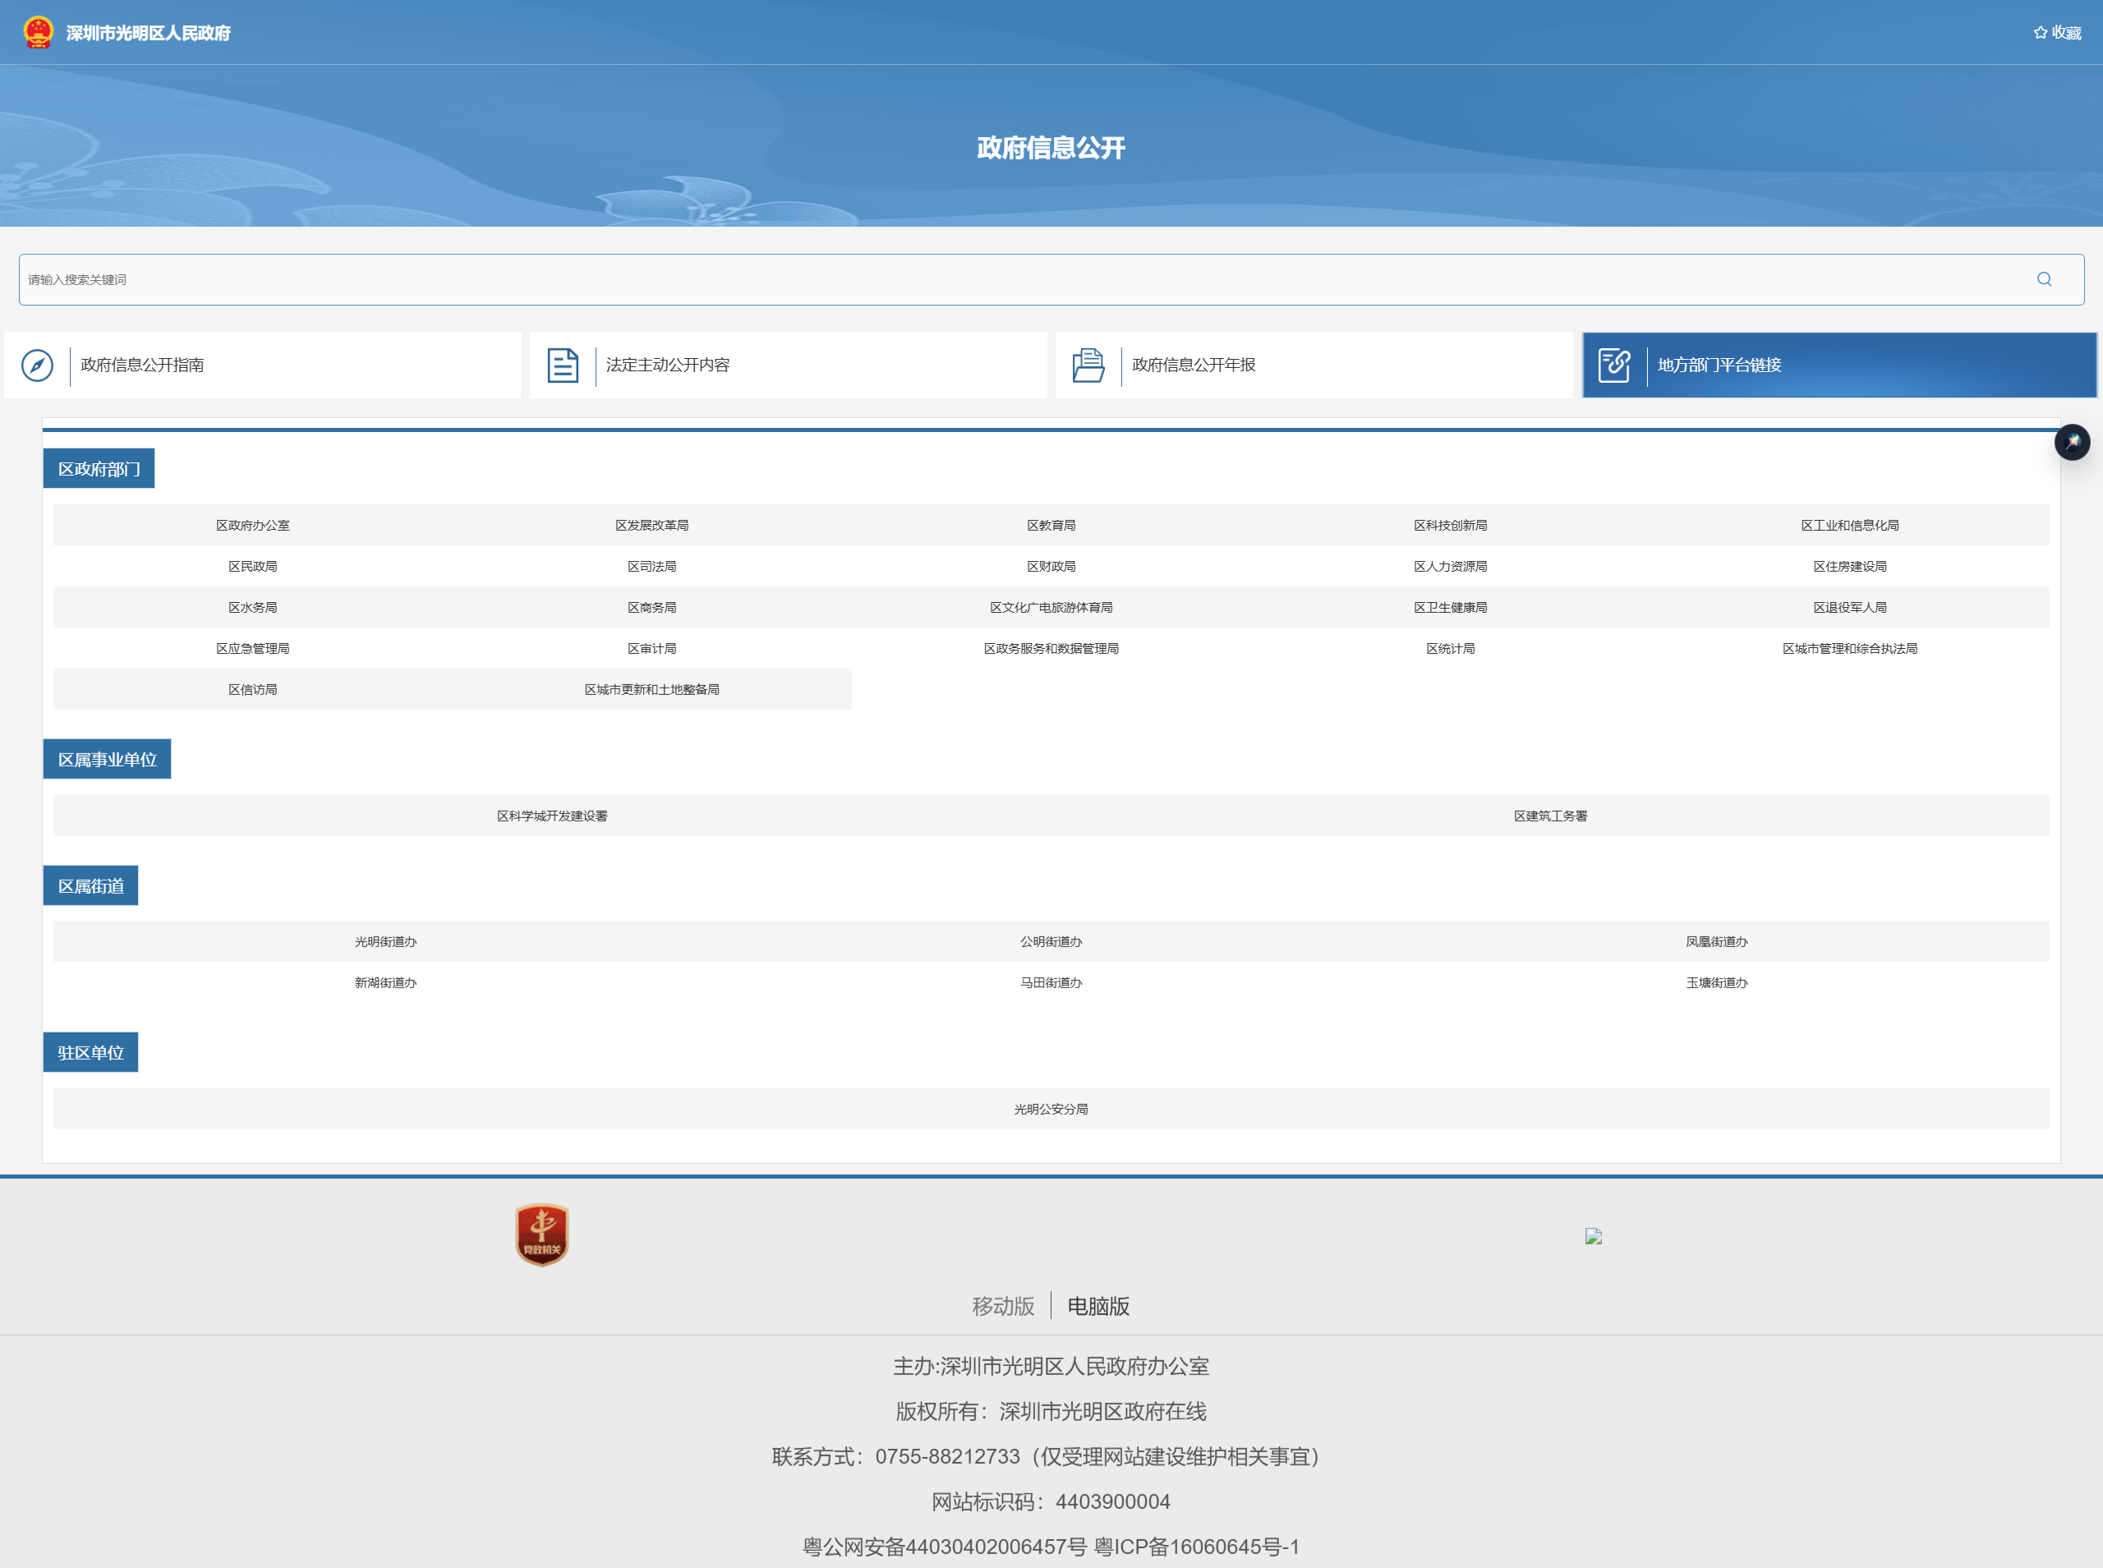Open 区发展改革局 link
2103x1568 pixels.
click(x=652, y=525)
